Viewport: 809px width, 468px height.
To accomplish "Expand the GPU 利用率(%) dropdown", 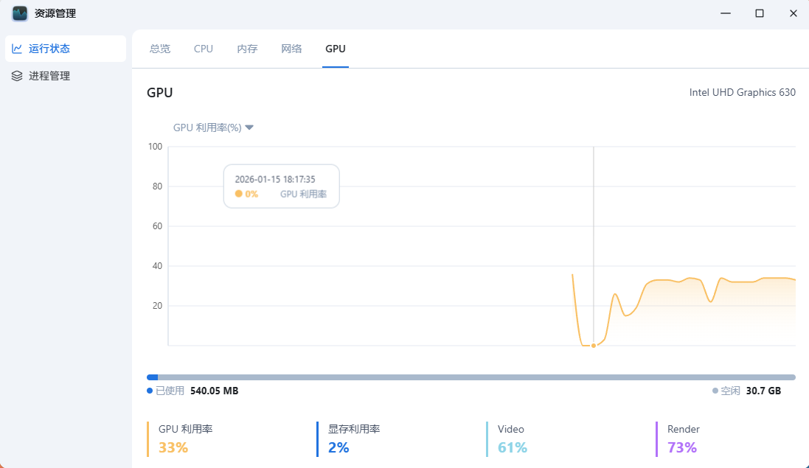I will click(207, 128).
